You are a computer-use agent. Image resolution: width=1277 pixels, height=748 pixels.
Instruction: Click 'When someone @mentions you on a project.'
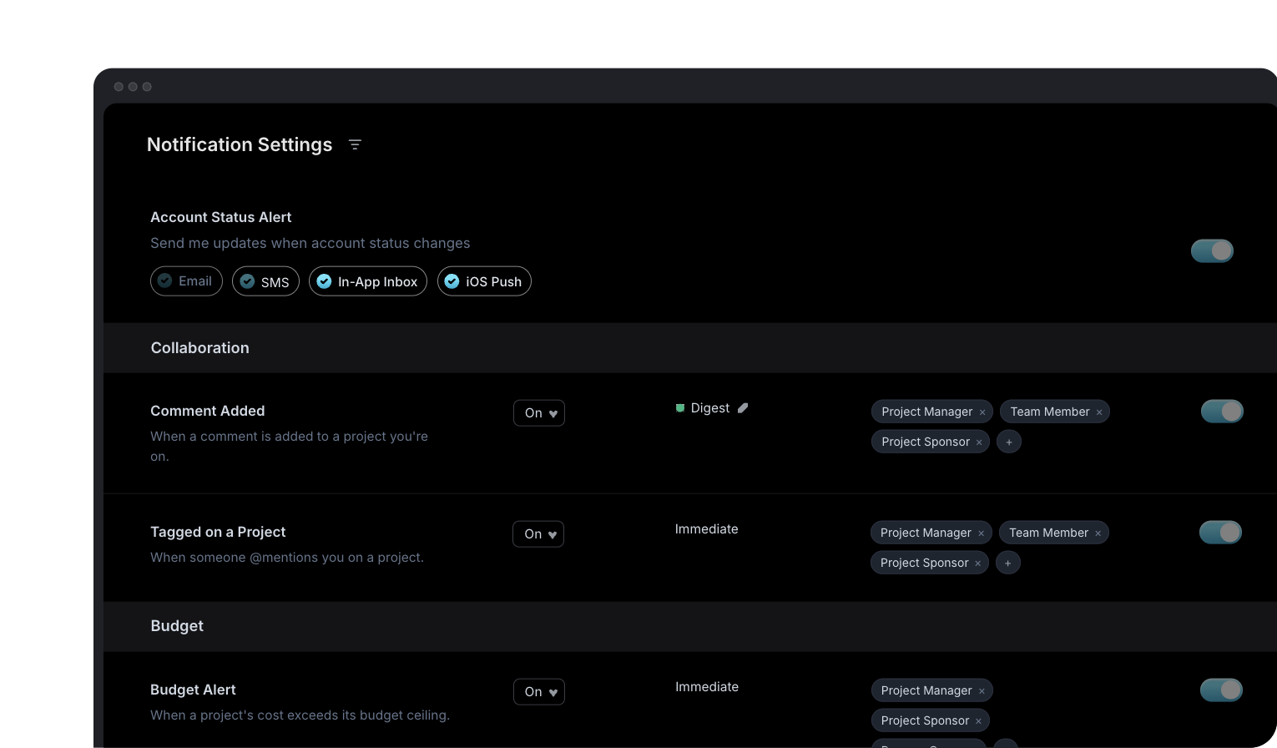pyautogui.click(x=287, y=557)
